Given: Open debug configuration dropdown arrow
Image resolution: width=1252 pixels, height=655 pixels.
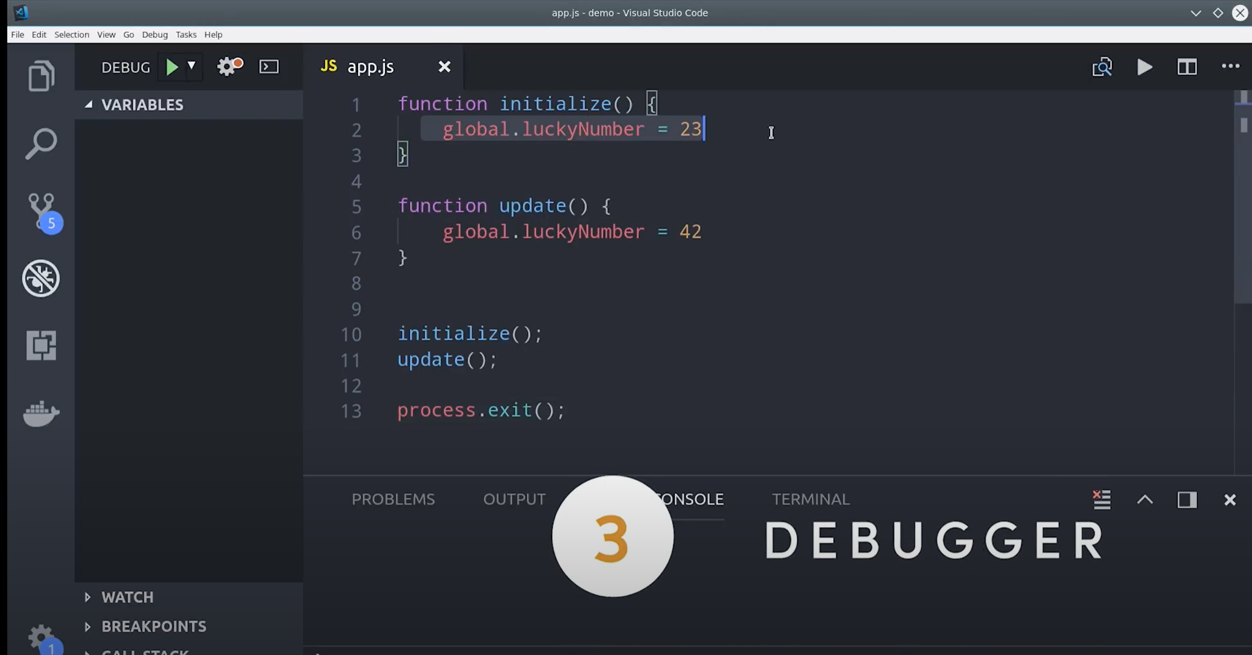Looking at the screenshot, I should click(192, 65).
